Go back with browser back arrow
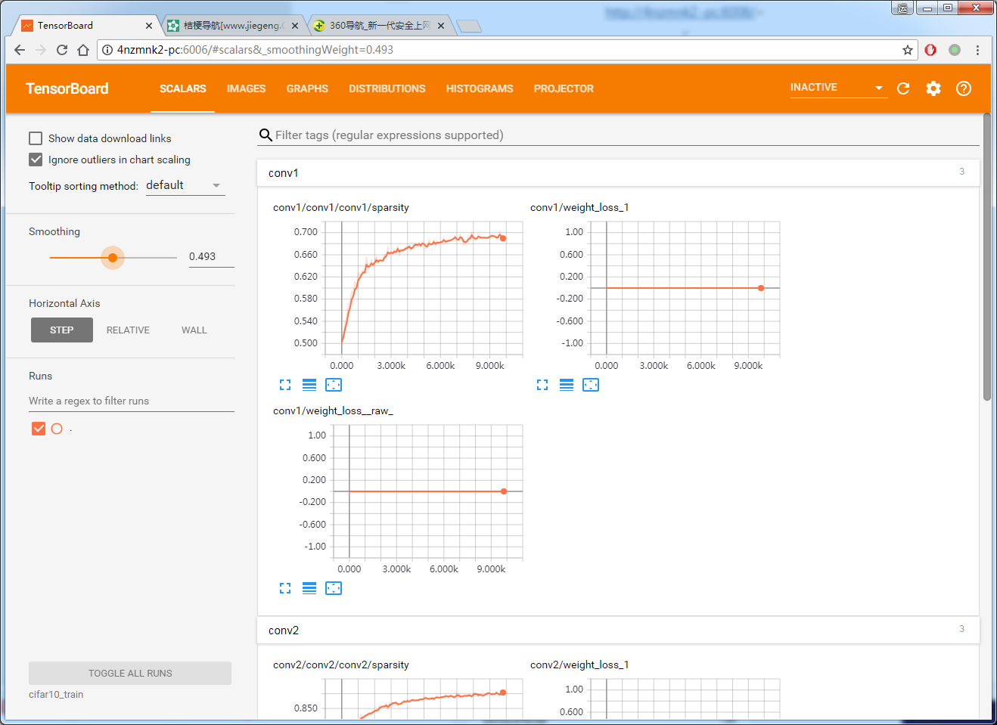This screenshot has height=725, width=997. pos(20,50)
